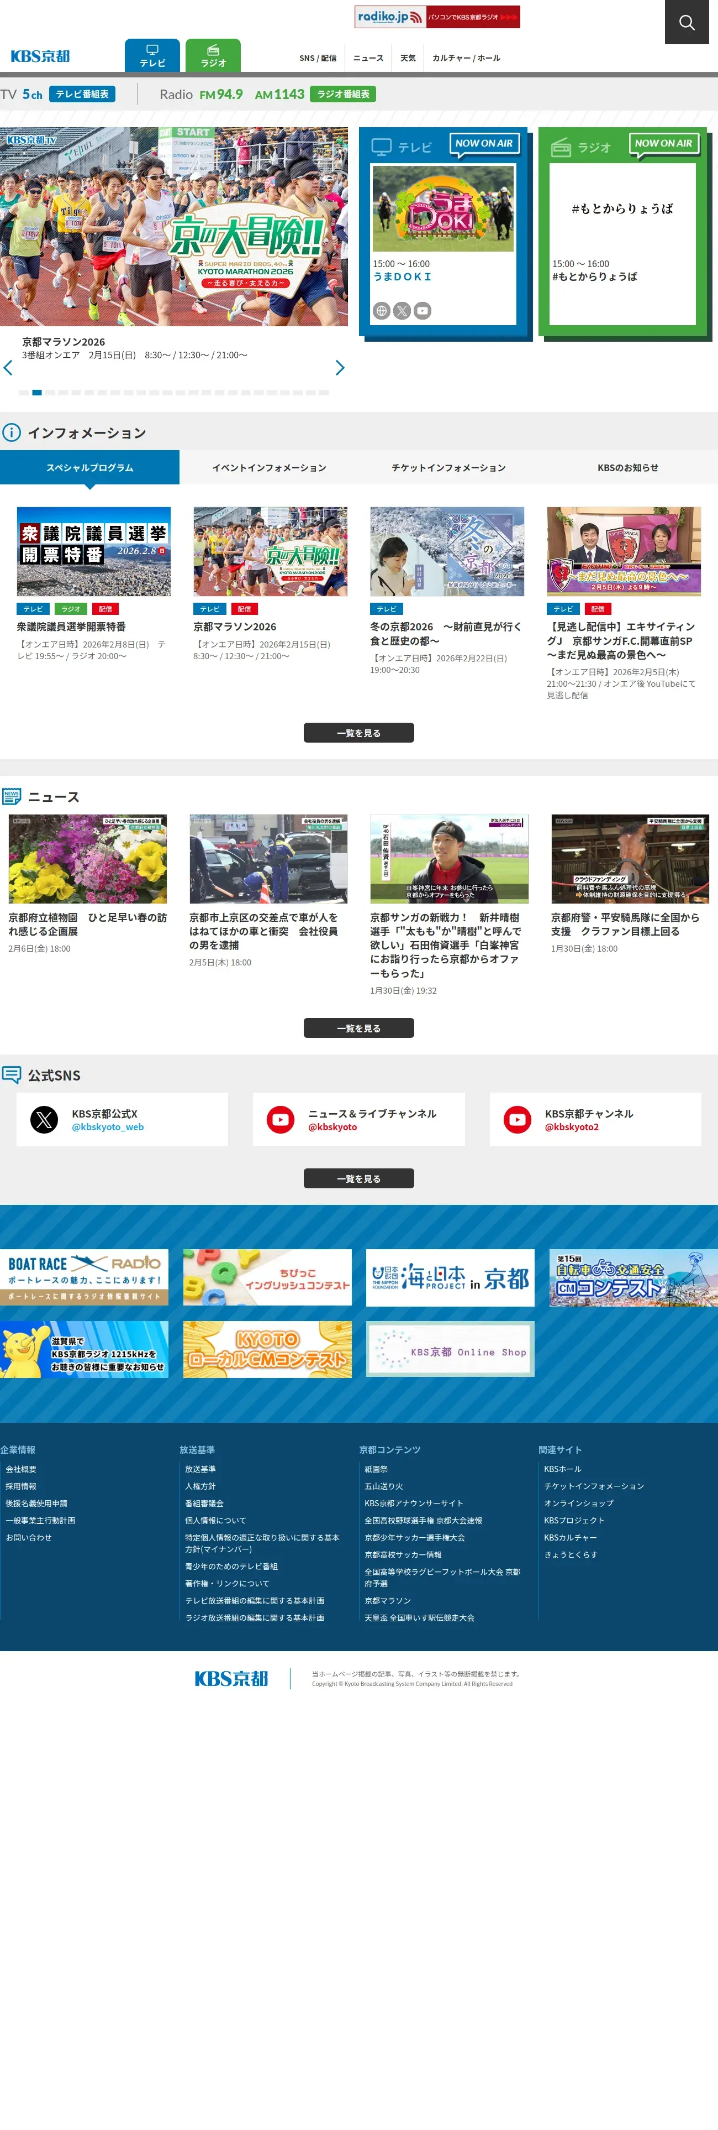Click the KBS京都 header logo
This screenshot has height=2130, width=718.
point(40,56)
